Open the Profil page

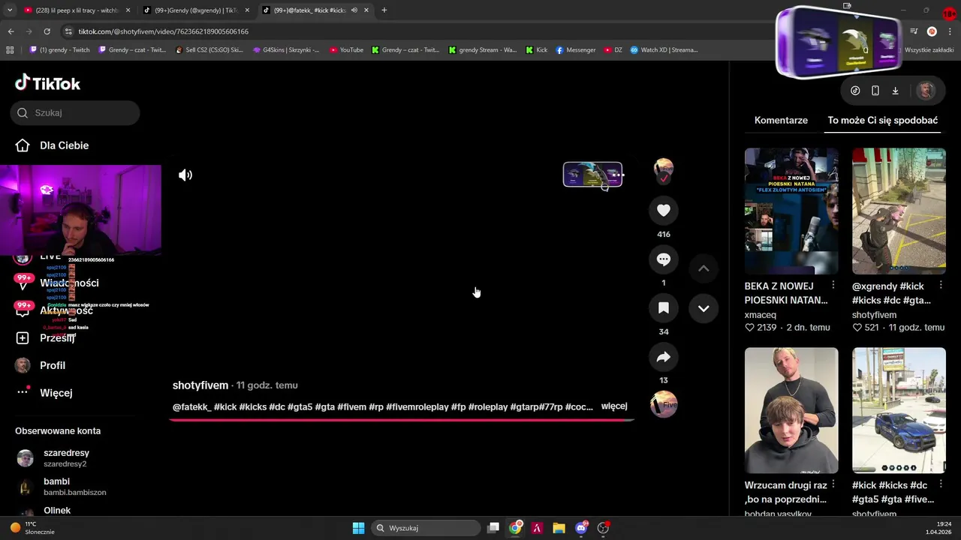point(41,365)
